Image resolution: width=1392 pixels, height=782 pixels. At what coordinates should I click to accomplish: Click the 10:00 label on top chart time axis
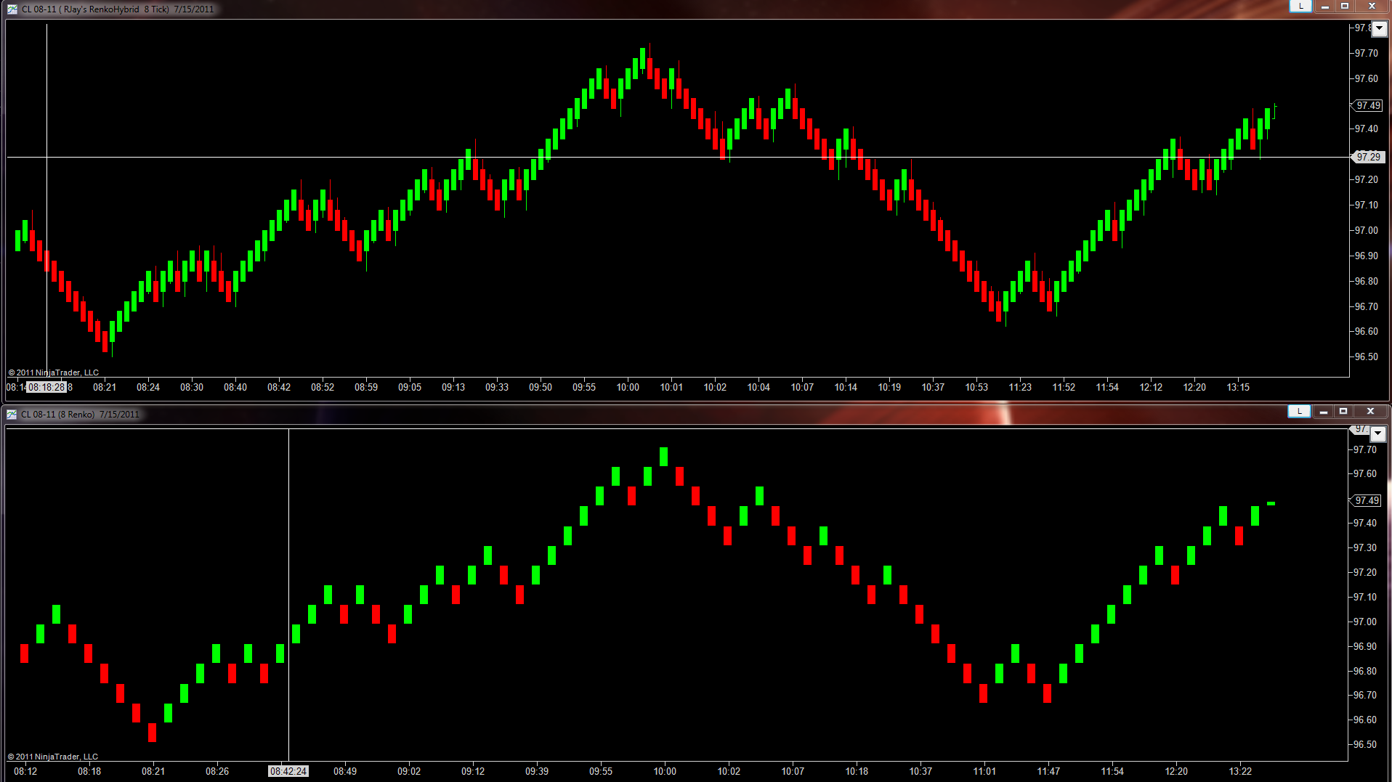pyautogui.click(x=628, y=388)
